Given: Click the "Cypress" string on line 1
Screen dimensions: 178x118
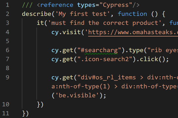Looking at the screenshot, I should 116,5.
